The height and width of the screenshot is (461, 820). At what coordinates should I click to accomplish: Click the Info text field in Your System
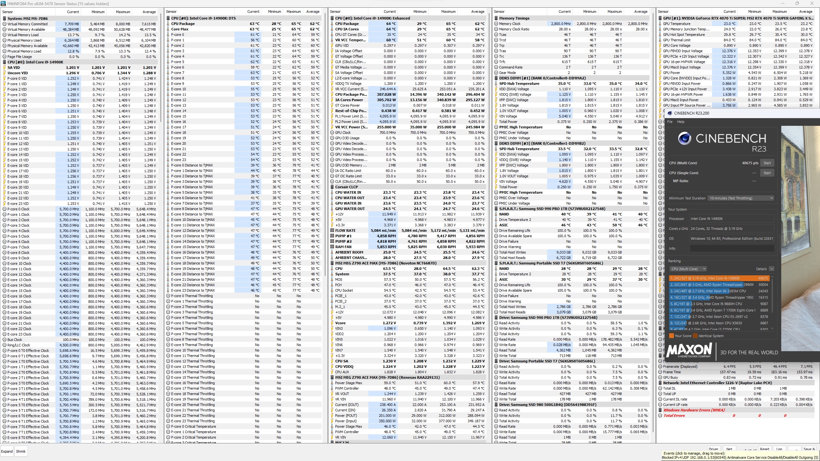point(732,248)
